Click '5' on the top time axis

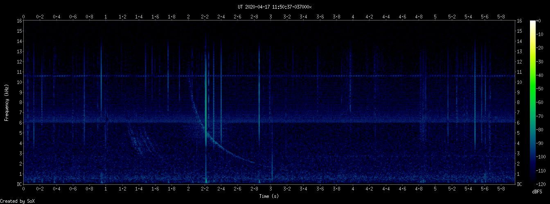coord(435,16)
